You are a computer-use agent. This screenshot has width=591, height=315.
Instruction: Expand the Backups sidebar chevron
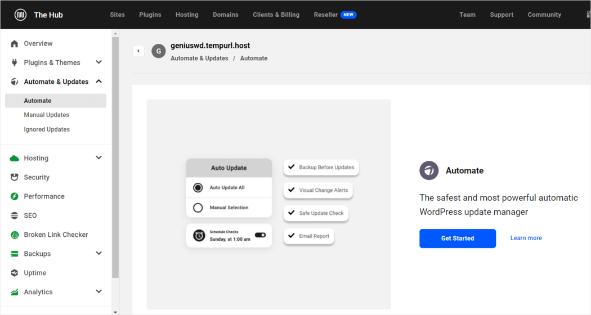pyautogui.click(x=98, y=253)
